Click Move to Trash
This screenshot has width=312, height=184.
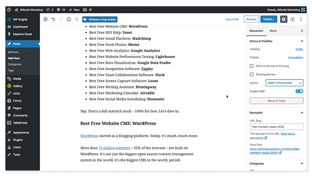coord(276,101)
